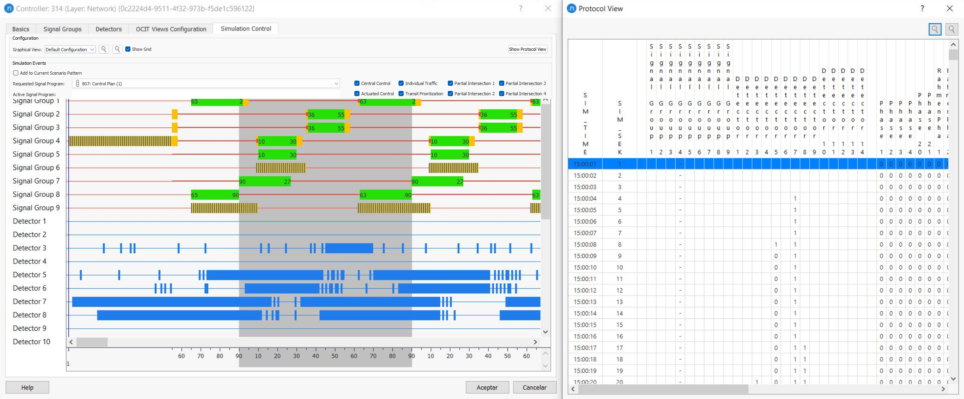Select the 15:00:08 row in the protocol table
The width and height of the screenshot is (964, 399).
585,245
